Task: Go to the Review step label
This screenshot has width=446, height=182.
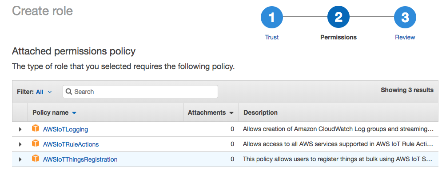Action: [x=405, y=37]
